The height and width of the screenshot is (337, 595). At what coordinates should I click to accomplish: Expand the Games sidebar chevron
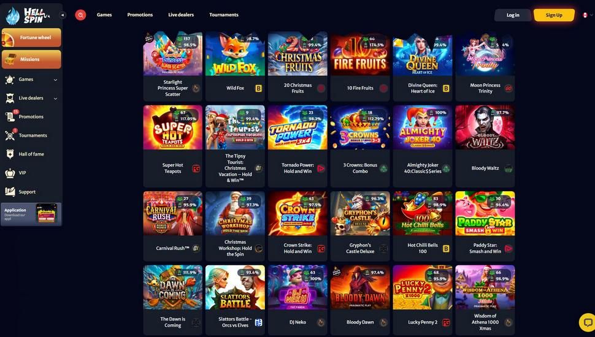pos(55,80)
